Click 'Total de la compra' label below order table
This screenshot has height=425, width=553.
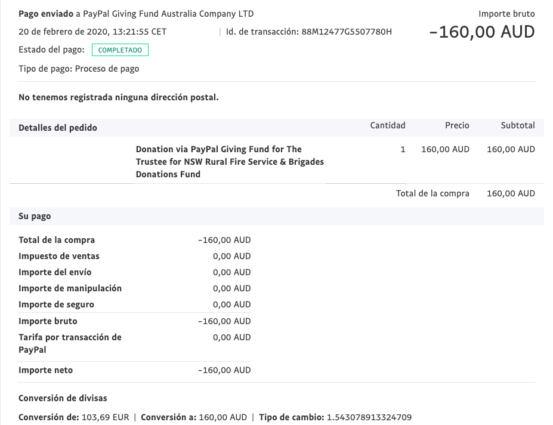coord(432,193)
